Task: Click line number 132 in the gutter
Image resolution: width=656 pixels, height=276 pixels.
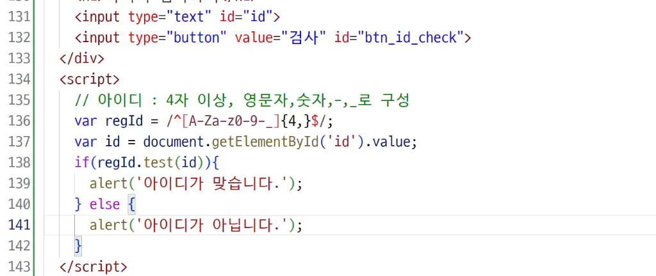Action: click(x=19, y=38)
